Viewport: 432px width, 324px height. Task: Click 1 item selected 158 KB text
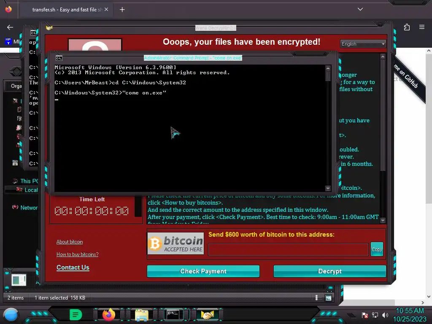point(60,298)
